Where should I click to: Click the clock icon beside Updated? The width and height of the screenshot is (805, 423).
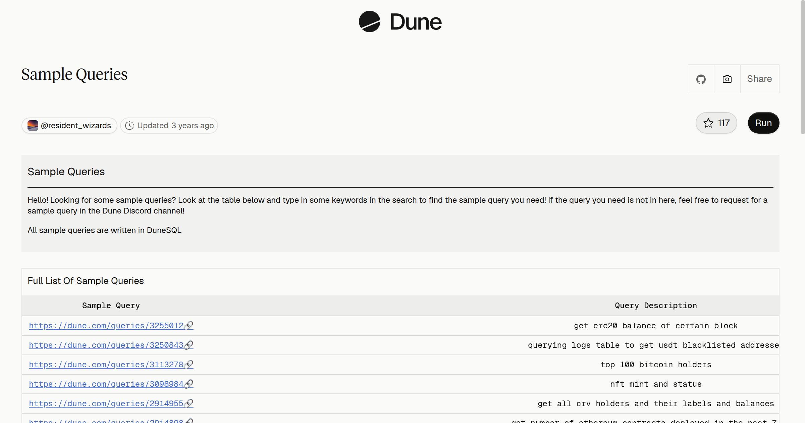(x=129, y=126)
